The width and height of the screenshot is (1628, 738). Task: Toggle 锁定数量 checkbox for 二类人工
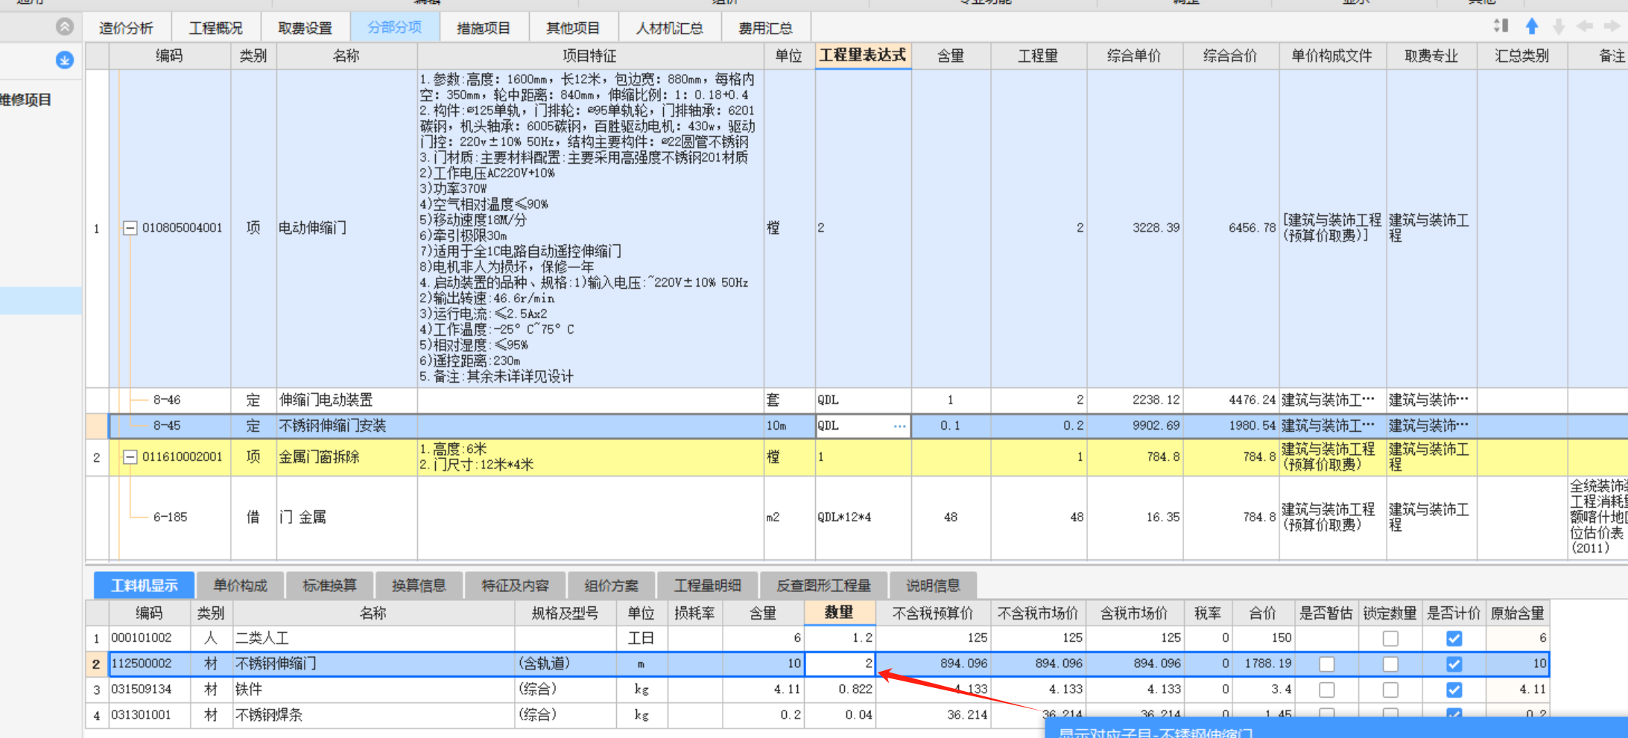coord(1390,638)
